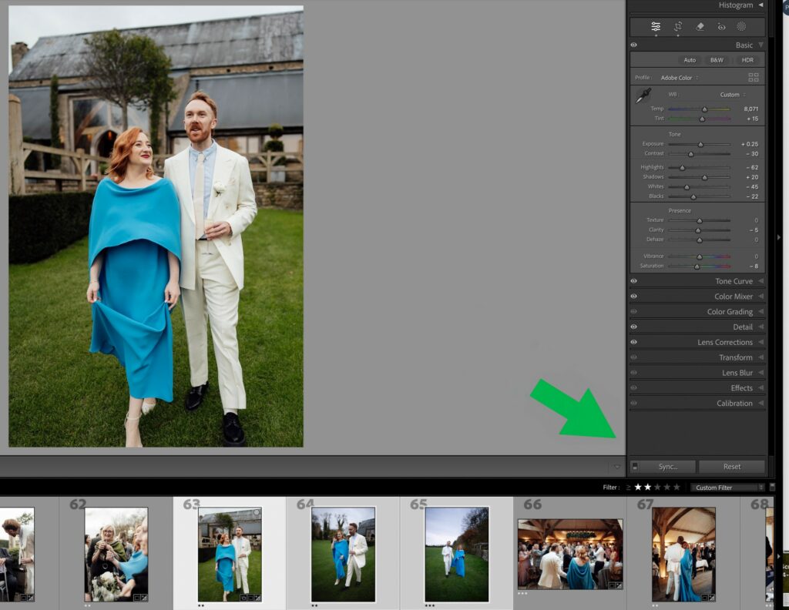Toggle the Tone Curve panel switch

[633, 281]
